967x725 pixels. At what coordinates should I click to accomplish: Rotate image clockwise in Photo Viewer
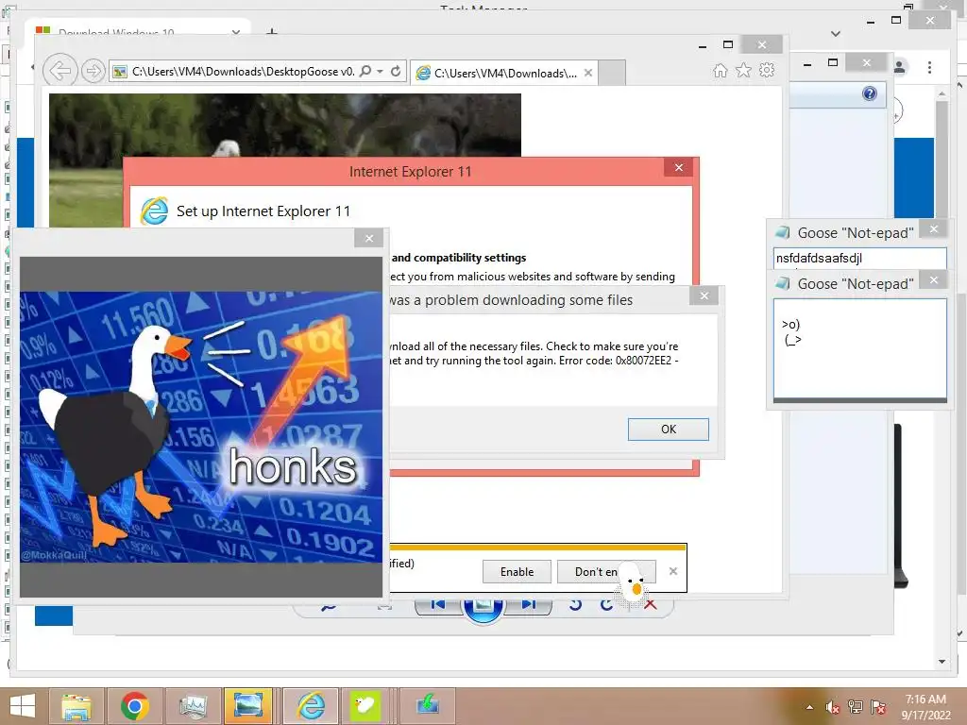(607, 604)
